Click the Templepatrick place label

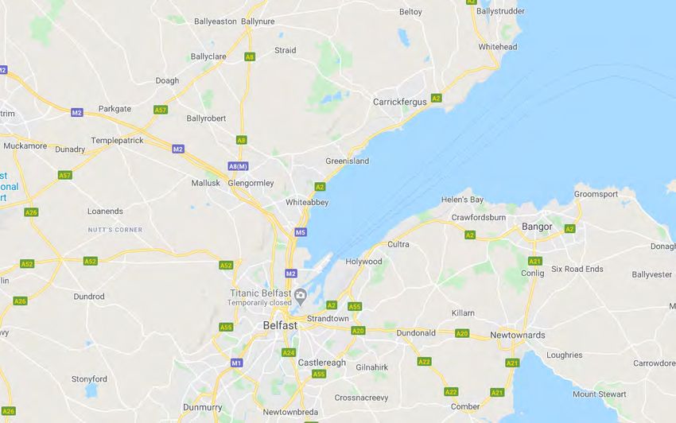[117, 141]
